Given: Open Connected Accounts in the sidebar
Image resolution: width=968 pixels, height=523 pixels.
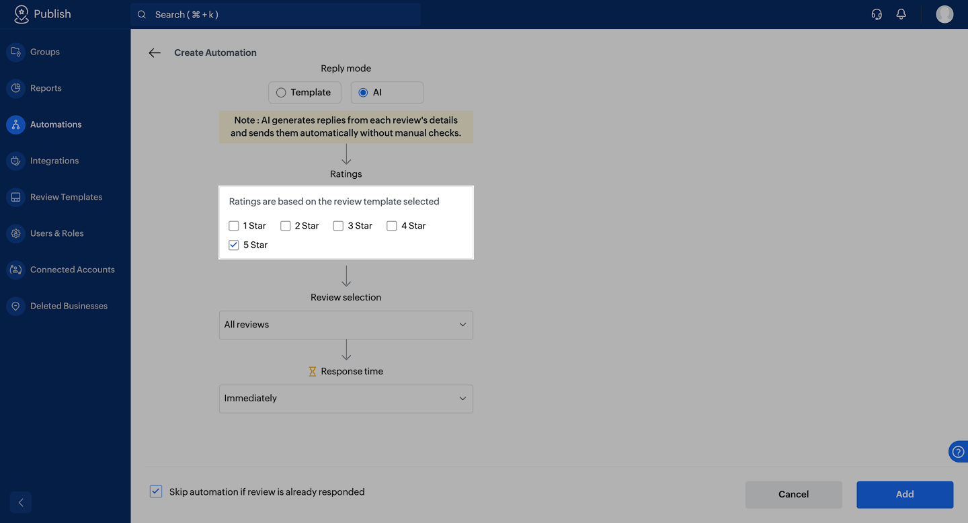Looking at the screenshot, I should point(73,270).
